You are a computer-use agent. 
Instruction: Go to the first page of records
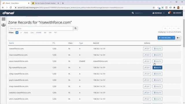(x=165, y=28)
